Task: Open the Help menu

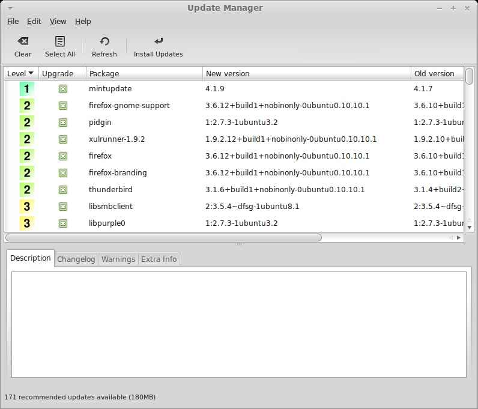Action: click(83, 22)
